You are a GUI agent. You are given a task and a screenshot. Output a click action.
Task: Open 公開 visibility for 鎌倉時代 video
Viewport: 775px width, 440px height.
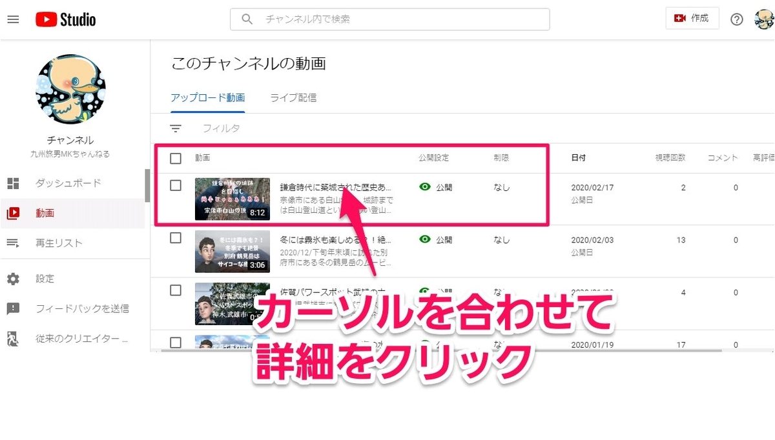[436, 187]
